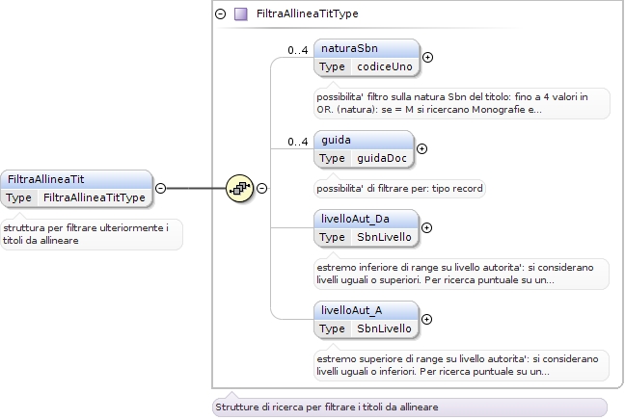
Task: Select the guida element node
Action: [x=364, y=149]
